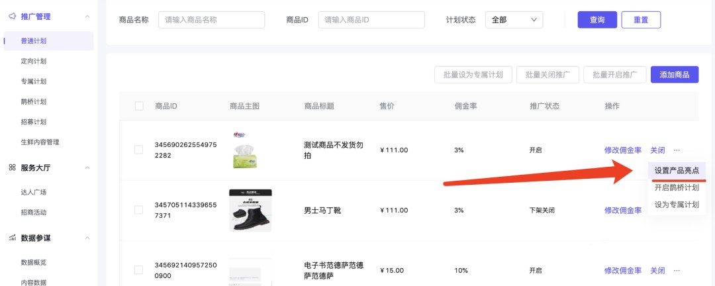Open the 计划状态 dropdown showing 全部

click(x=514, y=20)
